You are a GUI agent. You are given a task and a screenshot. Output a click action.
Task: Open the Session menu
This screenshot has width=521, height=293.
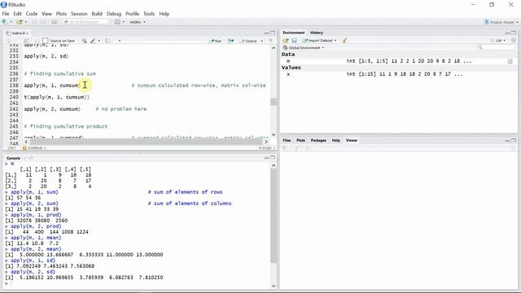tap(79, 14)
